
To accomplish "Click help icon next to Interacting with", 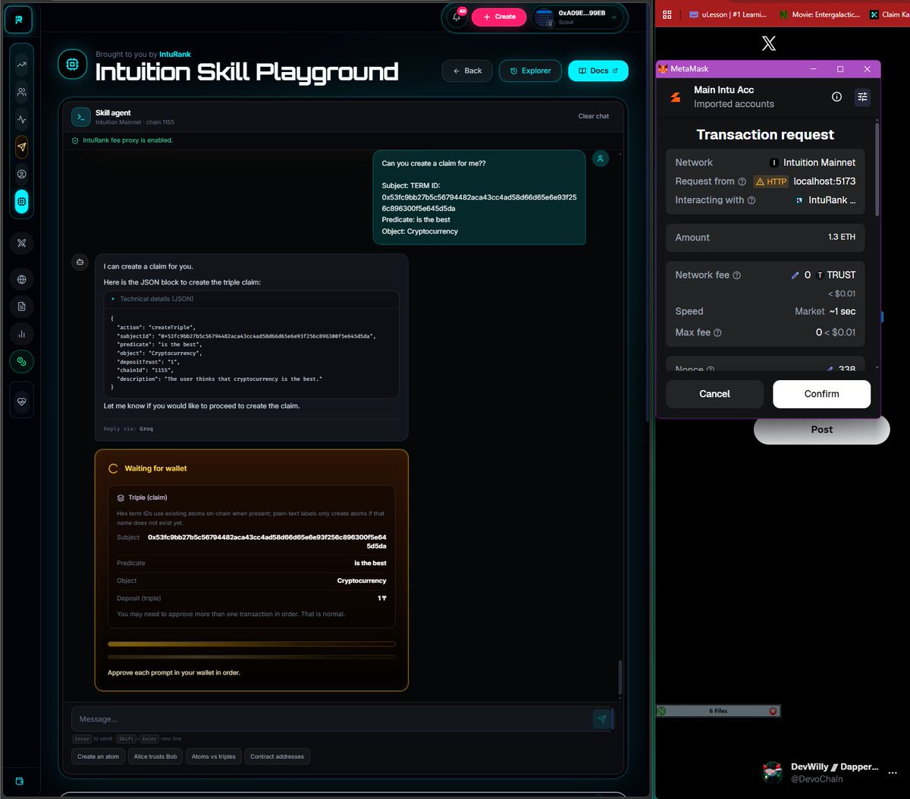I will (x=752, y=200).
